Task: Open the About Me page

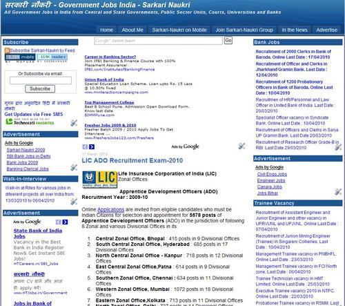Action: pos(132,30)
